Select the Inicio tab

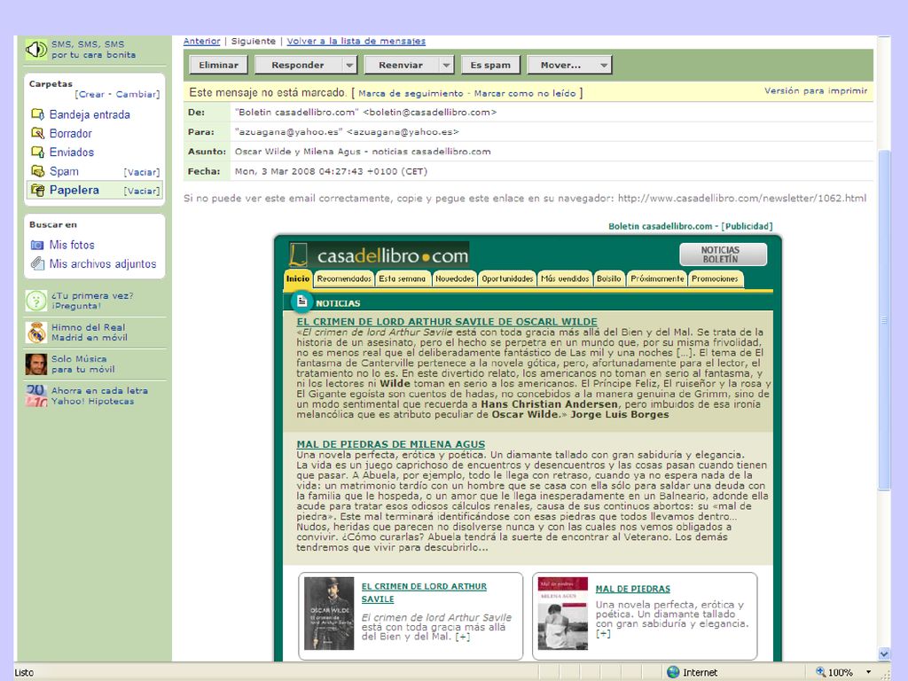(298, 278)
